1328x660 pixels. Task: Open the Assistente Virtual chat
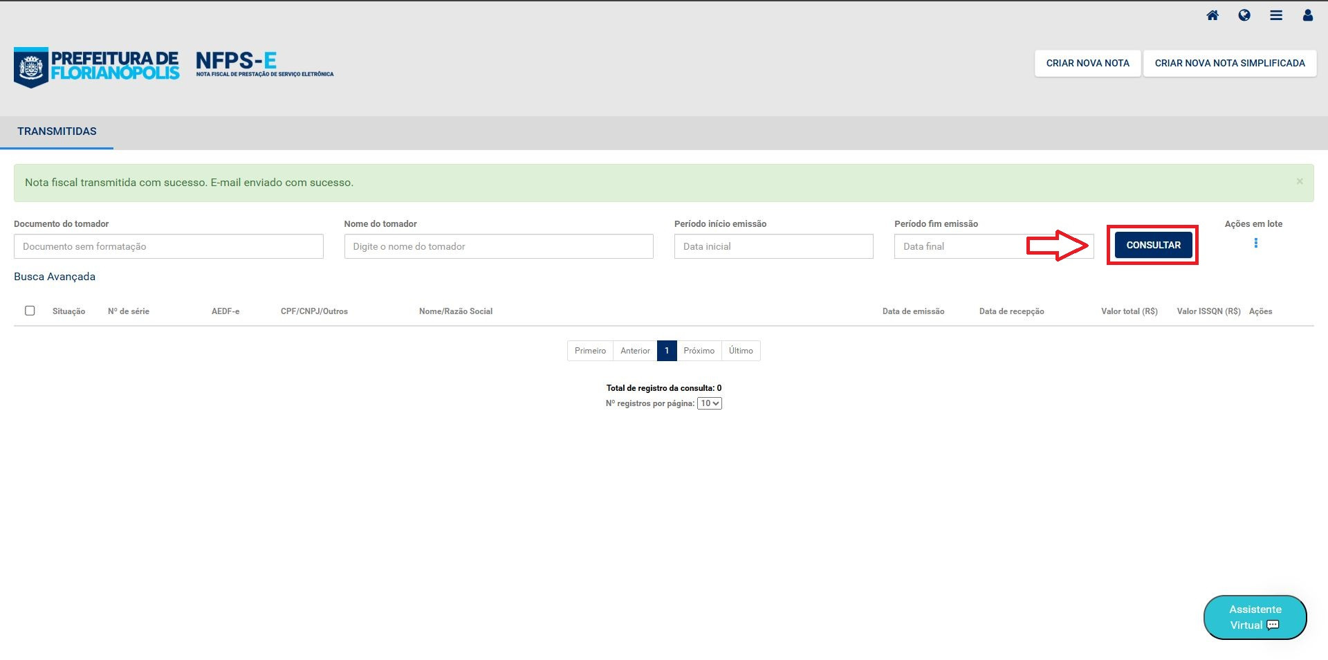[x=1255, y=617]
